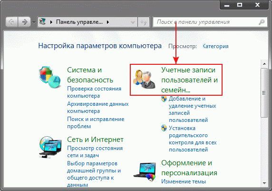
Task: Click the shield icon beside 'Добавление и удаление'
Action: click(164, 99)
